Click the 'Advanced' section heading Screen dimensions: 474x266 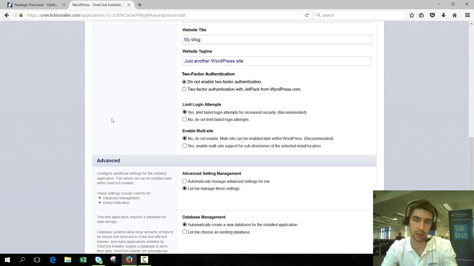(x=109, y=161)
